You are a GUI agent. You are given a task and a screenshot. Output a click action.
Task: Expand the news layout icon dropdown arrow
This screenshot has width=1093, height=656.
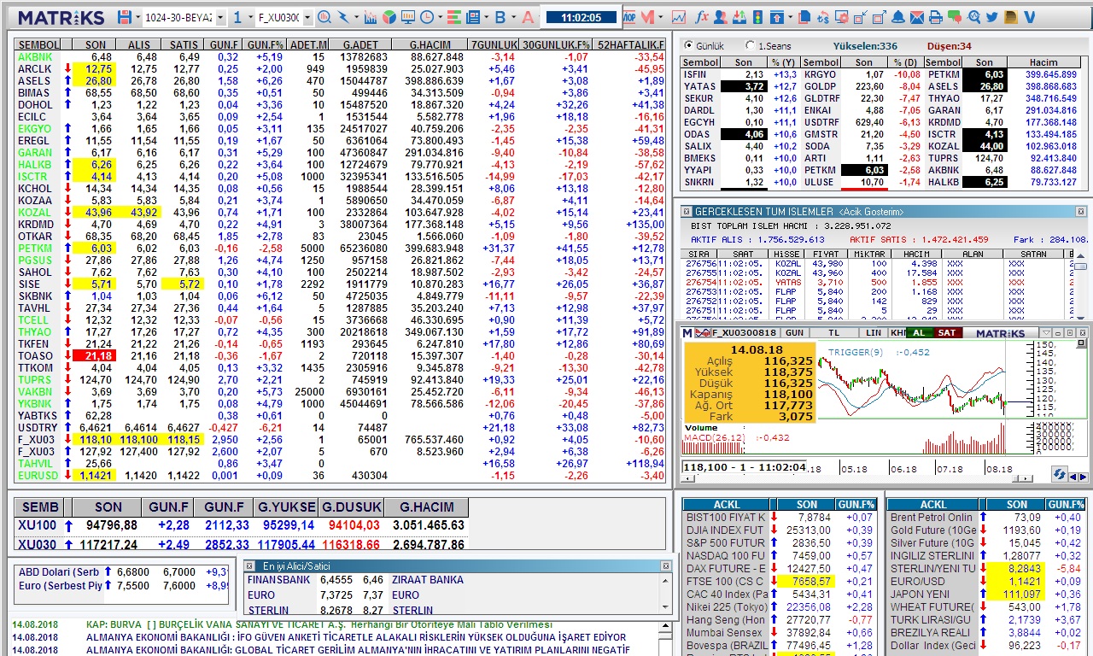pyautogui.click(x=486, y=17)
